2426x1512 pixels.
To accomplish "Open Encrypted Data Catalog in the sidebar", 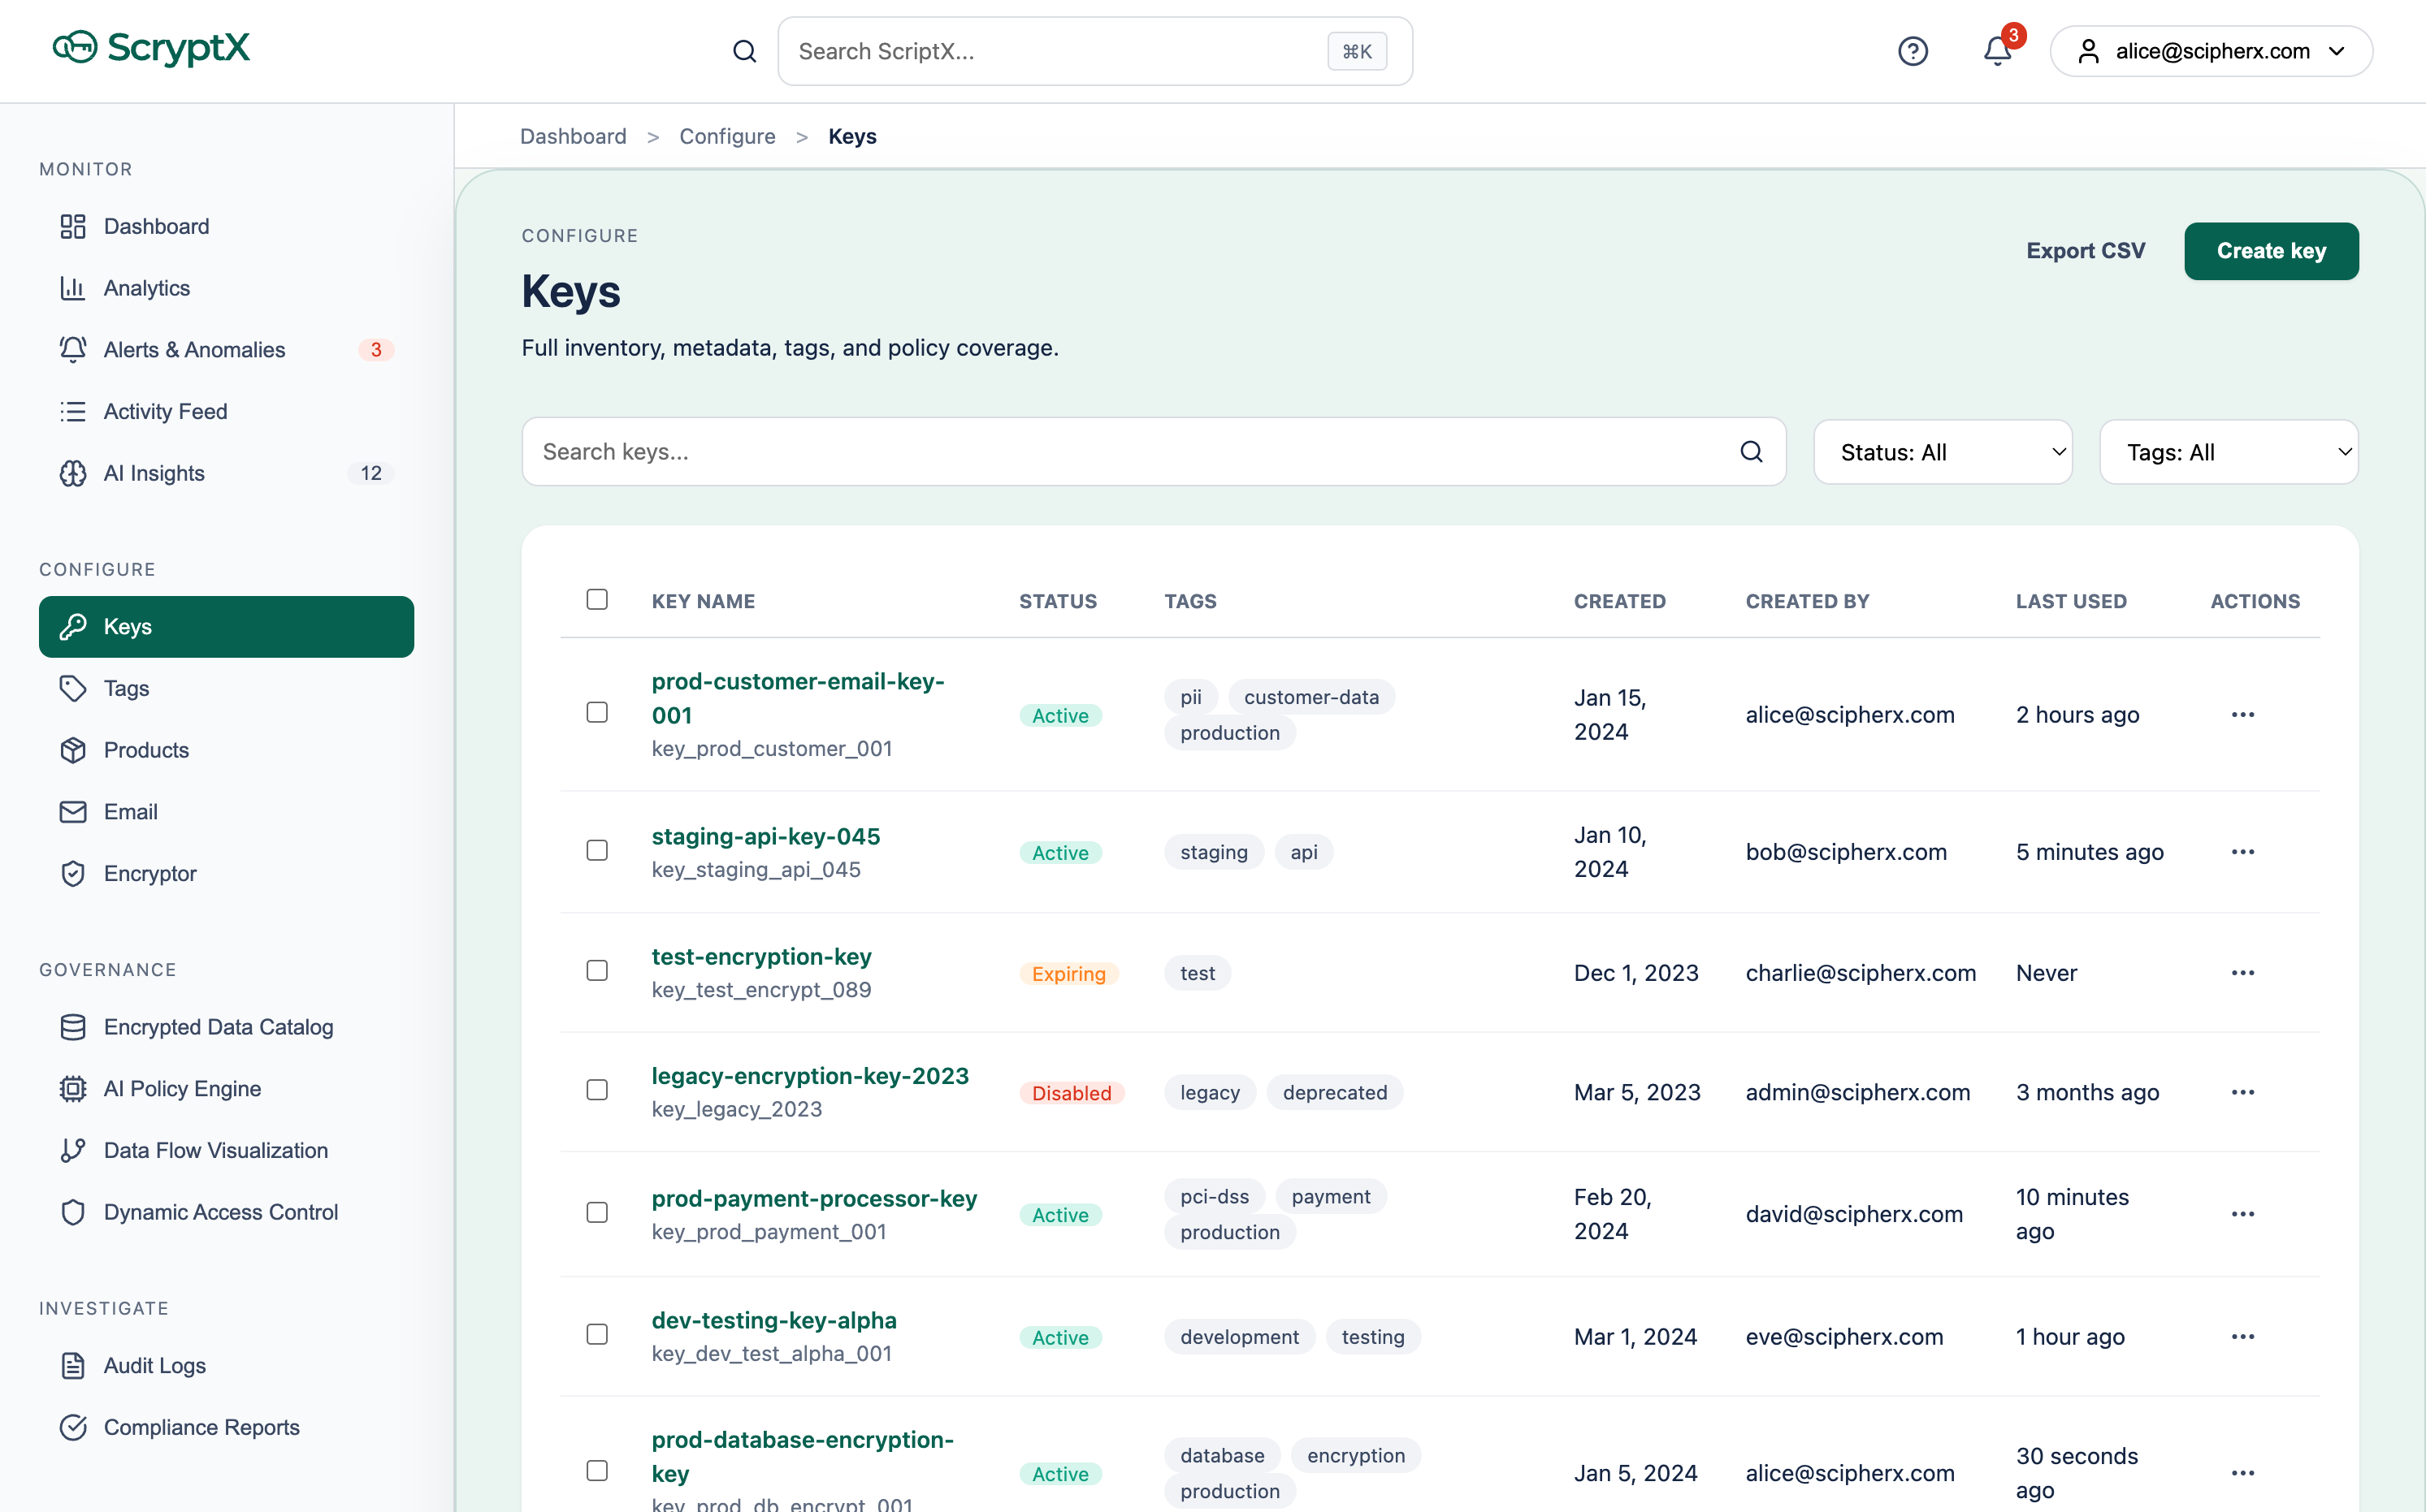I will tap(226, 1027).
